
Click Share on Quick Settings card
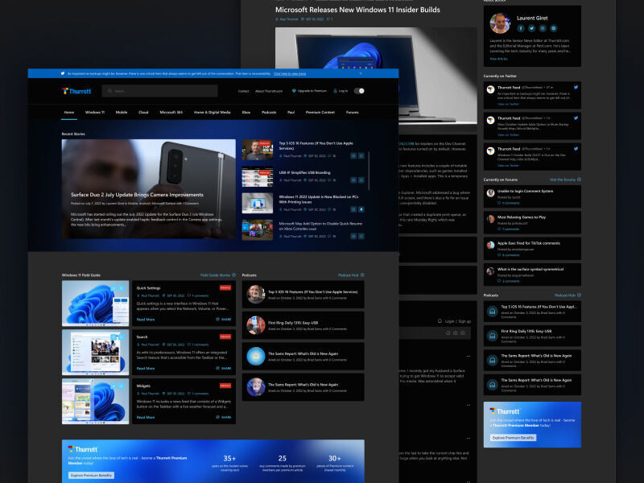tap(224, 319)
